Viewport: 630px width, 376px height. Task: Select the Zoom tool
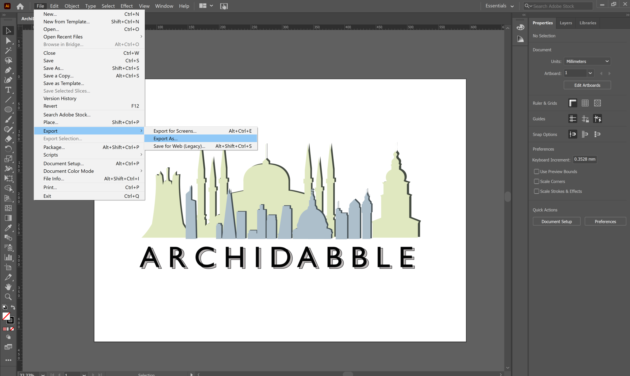click(x=8, y=297)
